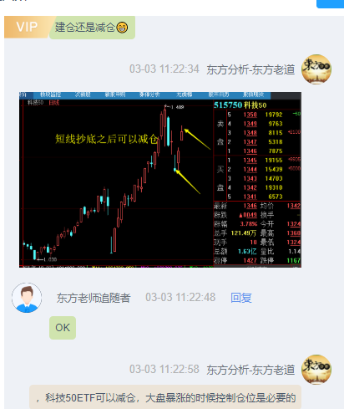Click the grinning emoji in the first message

(x=122, y=28)
